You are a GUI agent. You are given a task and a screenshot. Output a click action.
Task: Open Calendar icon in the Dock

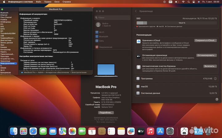tap(92, 131)
